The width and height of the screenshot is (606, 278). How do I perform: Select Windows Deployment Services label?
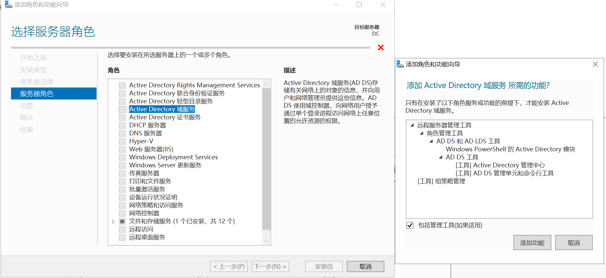174,157
